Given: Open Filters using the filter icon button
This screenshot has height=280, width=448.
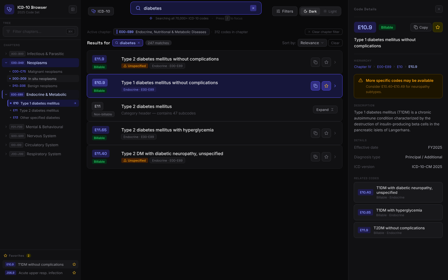Looking at the screenshot, I should [285, 11].
